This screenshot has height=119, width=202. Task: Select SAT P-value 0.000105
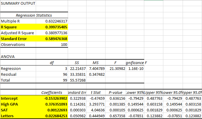point(116,110)
